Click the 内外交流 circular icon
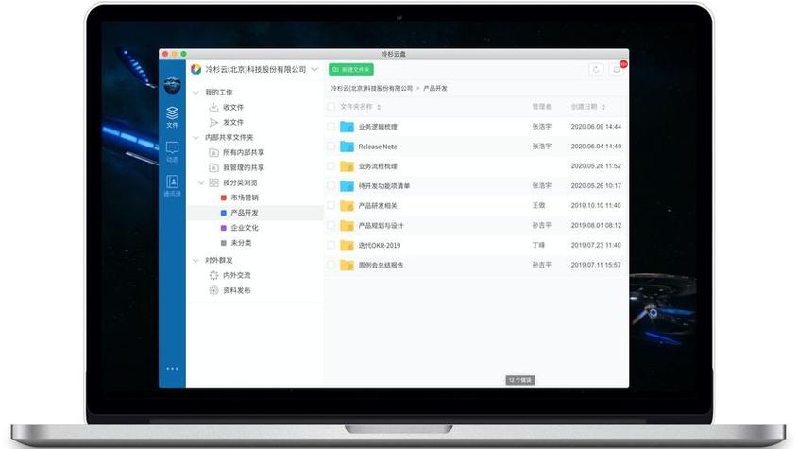798x449 pixels. (x=213, y=275)
